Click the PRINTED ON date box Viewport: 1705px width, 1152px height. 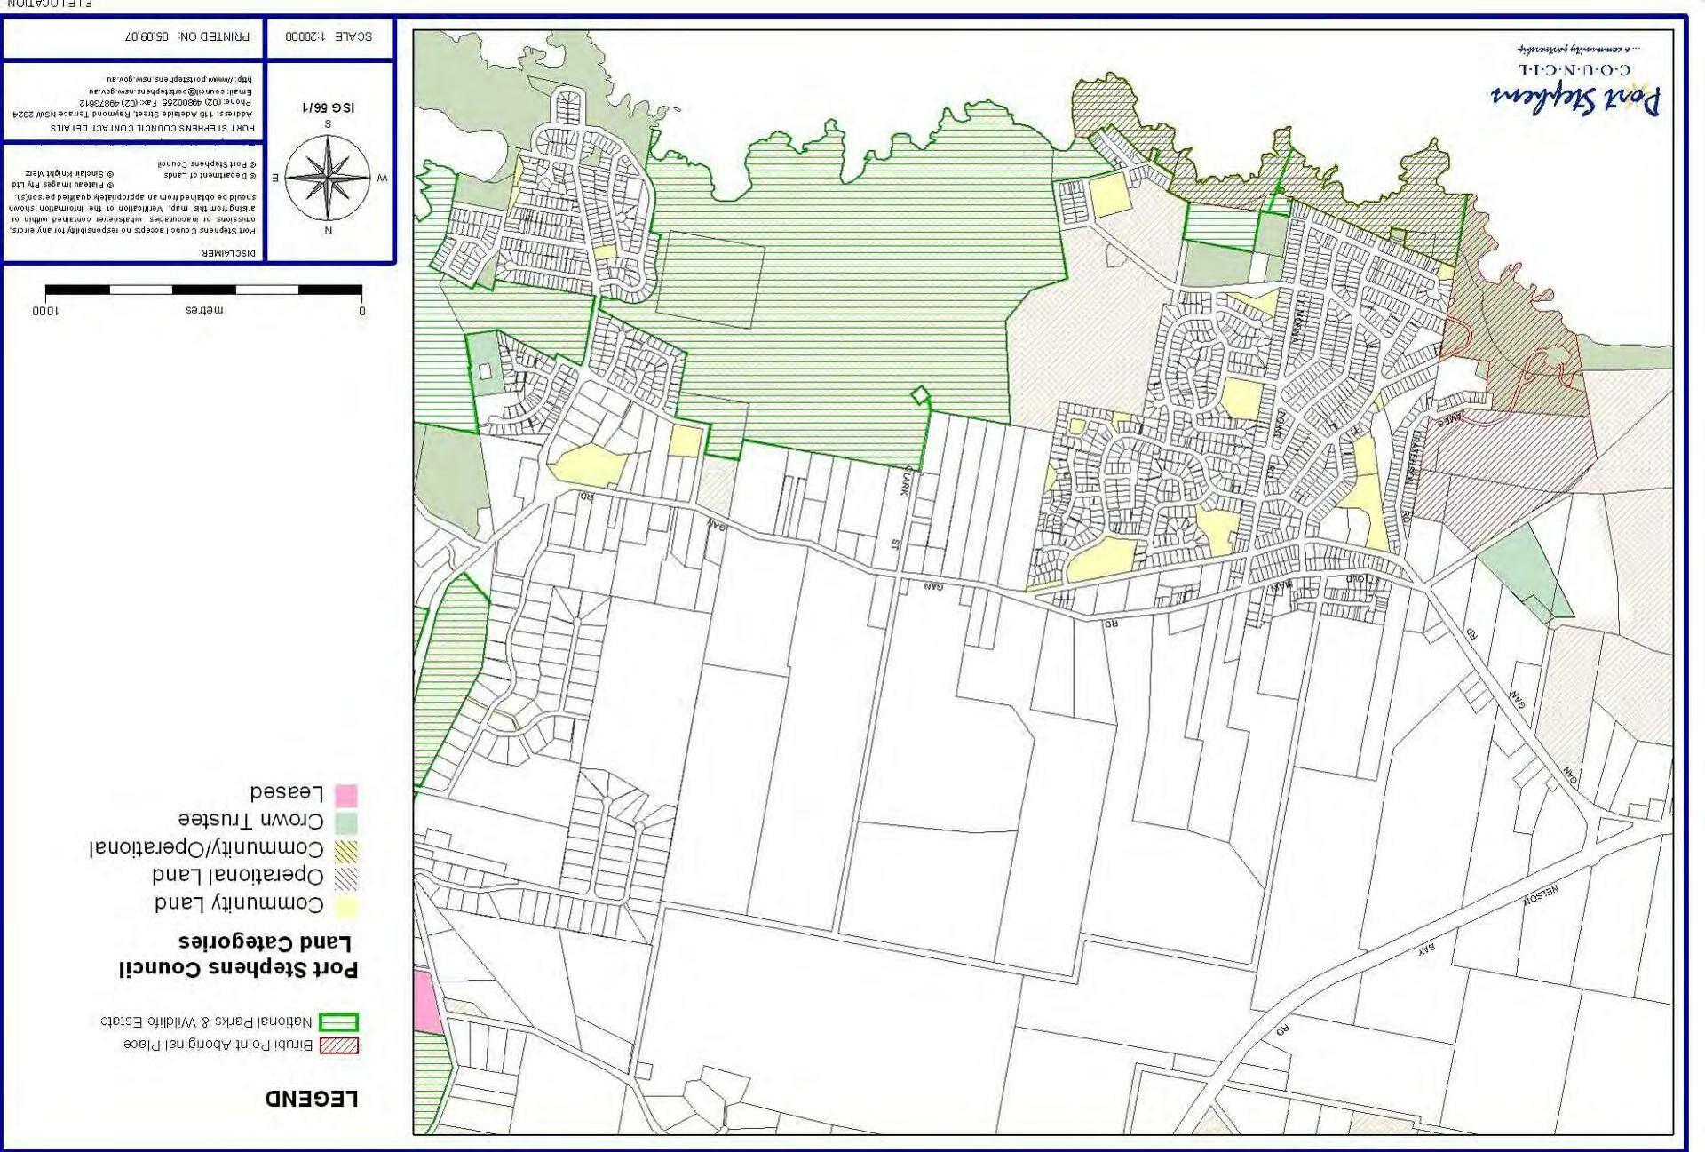coord(186,37)
